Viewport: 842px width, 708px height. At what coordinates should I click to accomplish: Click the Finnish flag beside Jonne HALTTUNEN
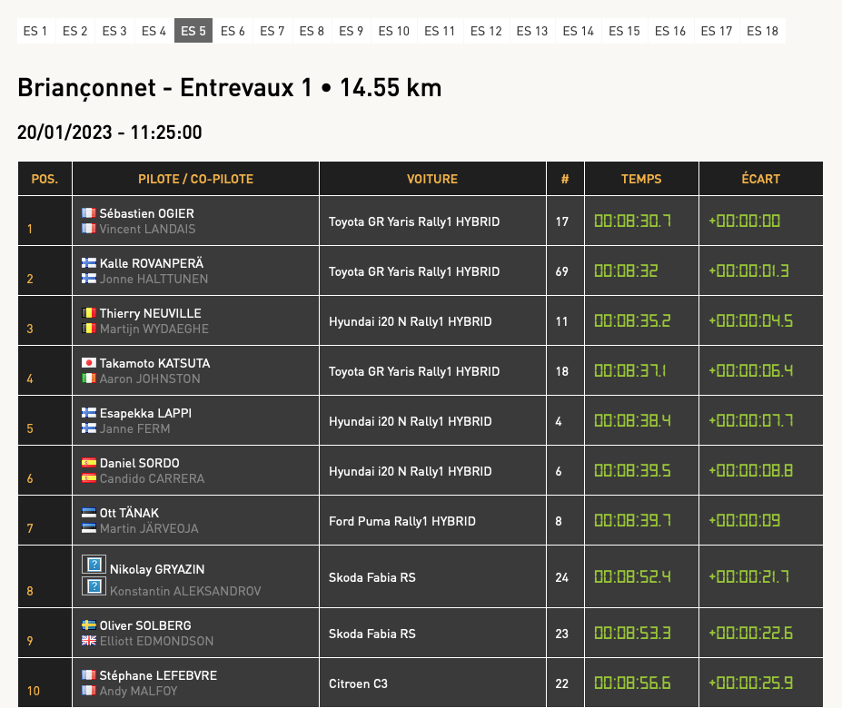(89, 279)
